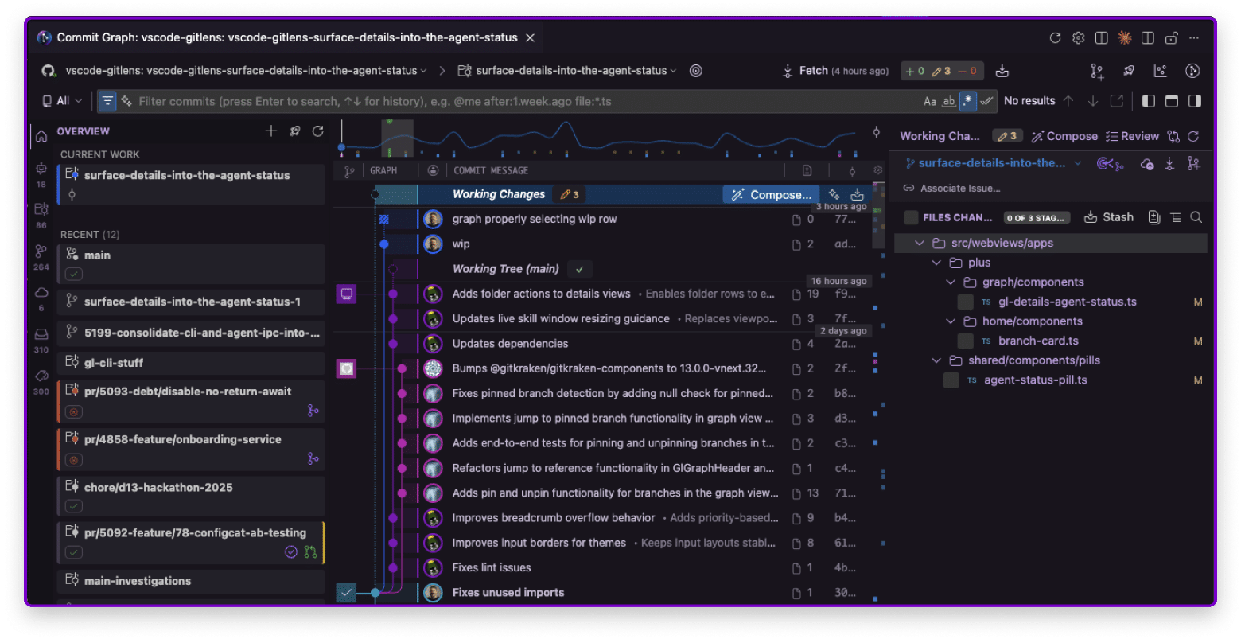Search the changed files list
This screenshot has width=1241, height=639.
click(x=1196, y=217)
